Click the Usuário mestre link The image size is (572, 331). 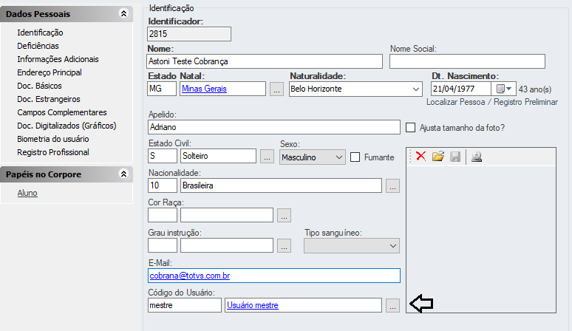pyautogui.click(x=253, y=305)
